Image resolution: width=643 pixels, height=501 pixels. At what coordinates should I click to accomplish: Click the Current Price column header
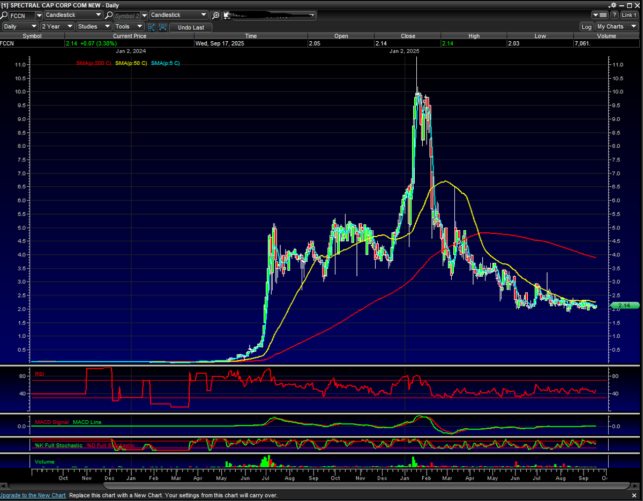tap(129, 36)
